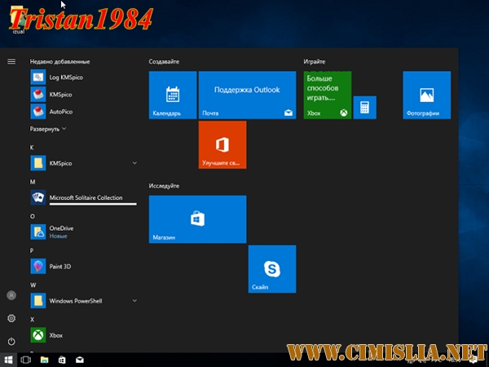Click the Windows Start button on taskbar
Image resolution: width=489 pixels, height=367 pixels.
[x=8, y=359]
